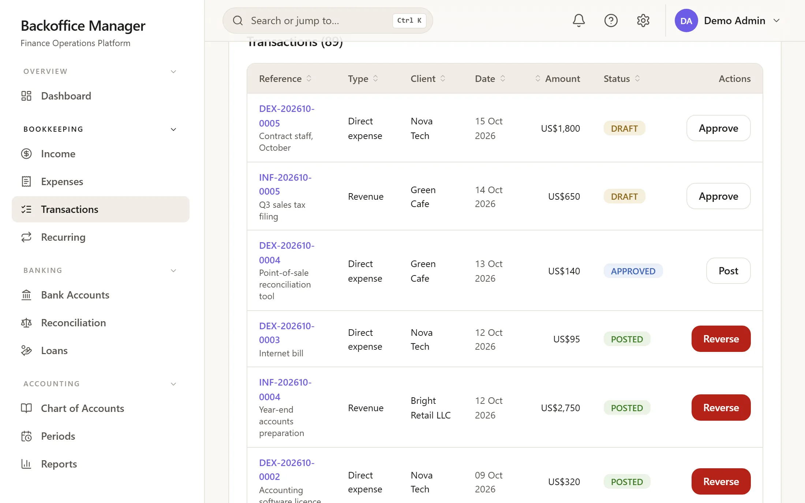Click the Expenses receipt icon
805x503 pixels.
[26, 181]
